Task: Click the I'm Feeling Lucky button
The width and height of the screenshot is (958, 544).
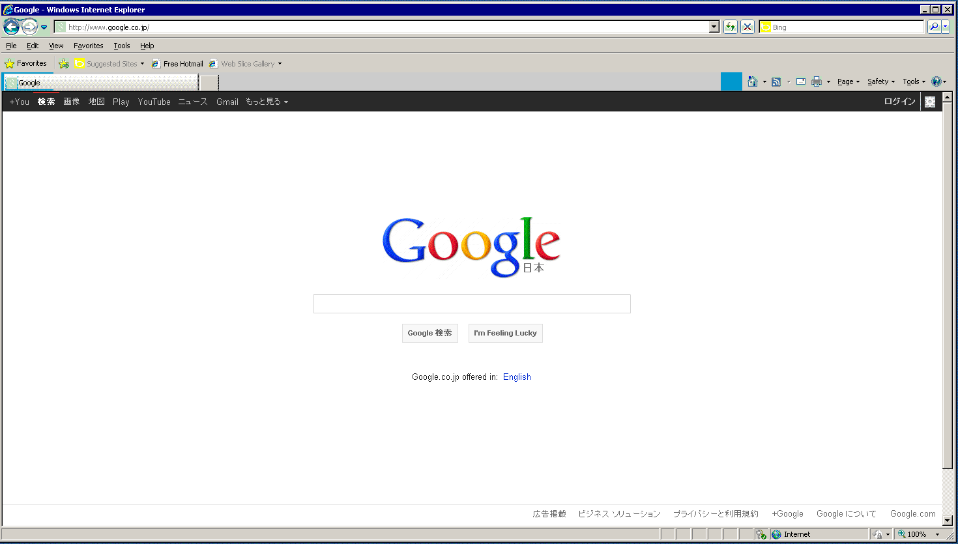Action: (x=505, y=333)
